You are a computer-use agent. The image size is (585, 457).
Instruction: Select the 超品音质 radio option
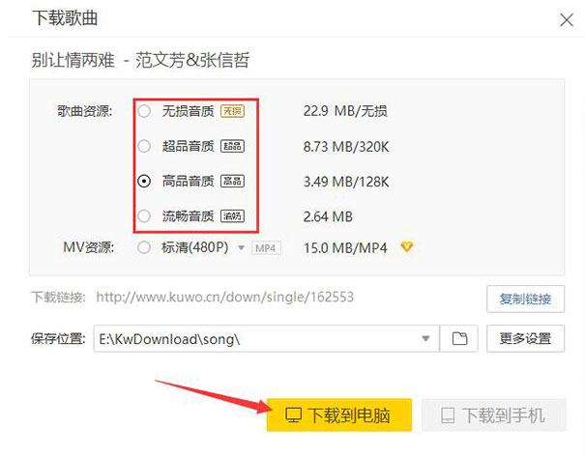tap(144, 146)
